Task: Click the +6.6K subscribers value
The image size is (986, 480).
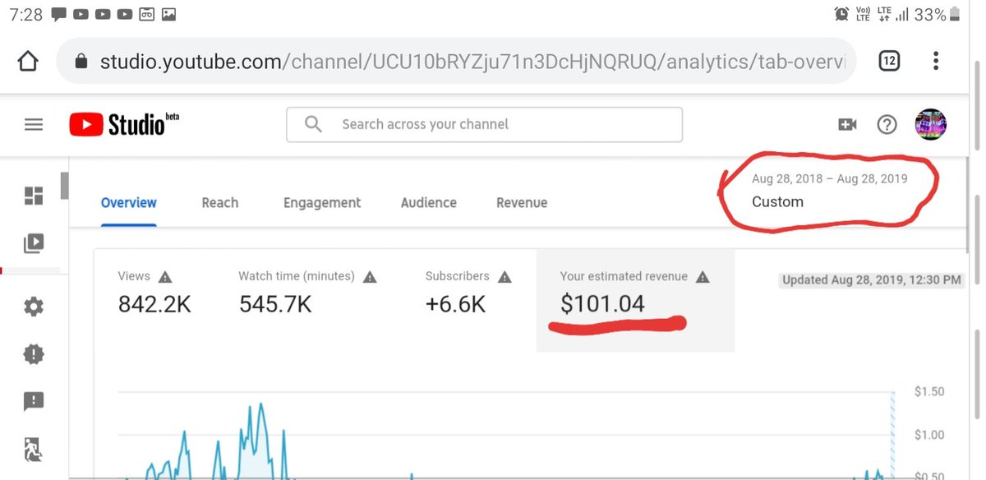Action: [x=455, y=305]
